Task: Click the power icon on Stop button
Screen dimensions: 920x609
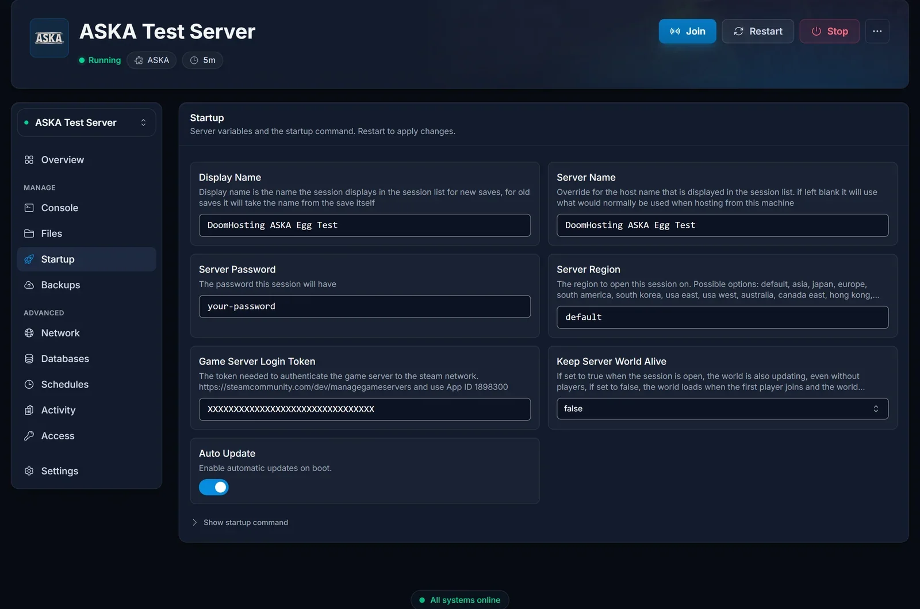Action: point(816,31)
